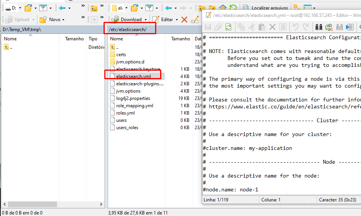Click the Editar button
This screenshot has width=361, height=216.
pyautogui.click(x=163, y=20)
